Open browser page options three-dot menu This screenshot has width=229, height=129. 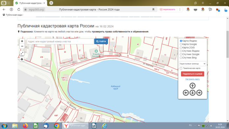[180, 10]
